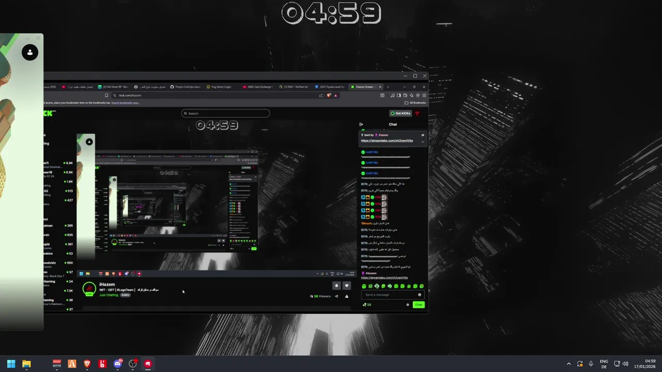
Task: Switch to the 2023 Toyota Land Cruiser tab
Action: (x=329, y=87)
